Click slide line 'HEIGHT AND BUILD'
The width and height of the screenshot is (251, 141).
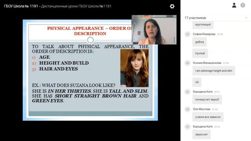coord(64,63)
